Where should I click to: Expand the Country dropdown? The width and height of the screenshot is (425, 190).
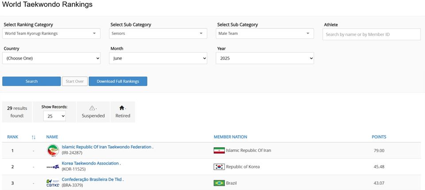(51, 58)
